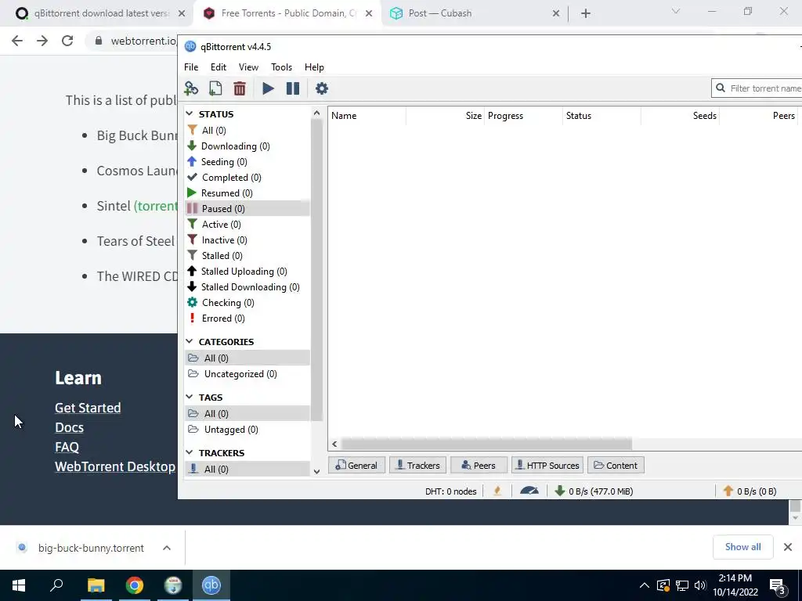802x601 pixels.
Task: Select Checking (0) status filter
Action: 247,303
